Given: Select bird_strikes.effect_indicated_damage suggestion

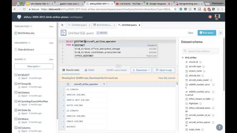Looking at the screenshot, I should pos(116,49).
